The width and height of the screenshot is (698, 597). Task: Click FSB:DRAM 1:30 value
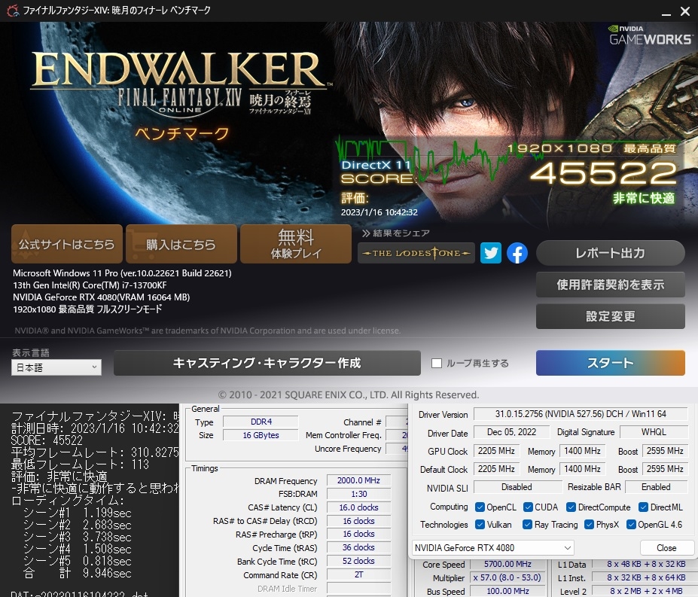358,494
